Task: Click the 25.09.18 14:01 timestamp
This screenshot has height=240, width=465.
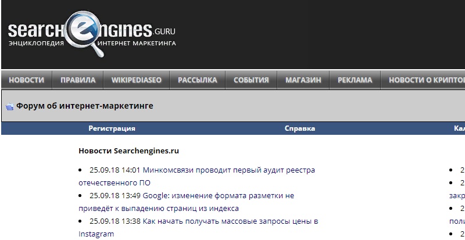Action: click(115, 170)
